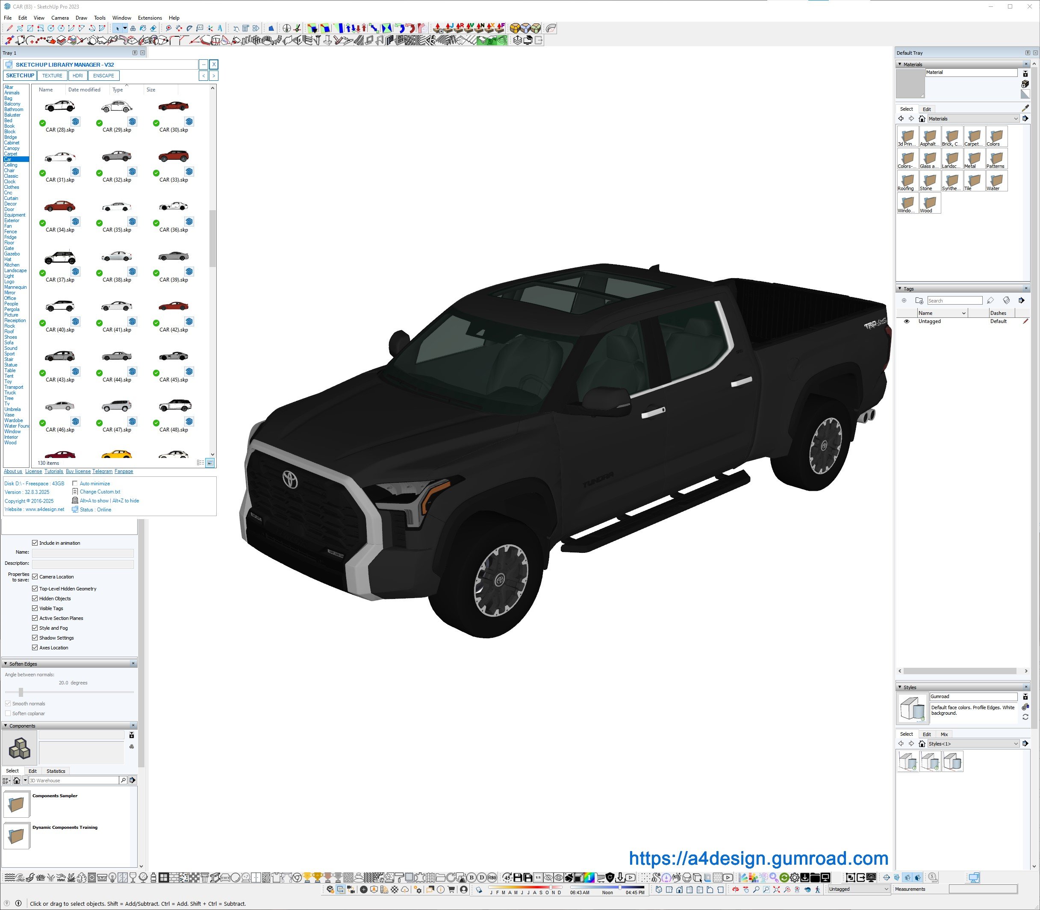Open the Buy license link
Viewport: 1040px width, 910px height.
pos(78,471)
